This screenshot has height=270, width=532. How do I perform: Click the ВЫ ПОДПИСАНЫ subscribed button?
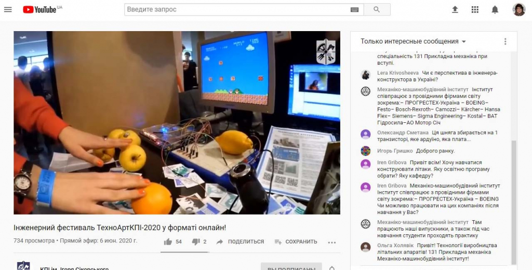(291, 266)
